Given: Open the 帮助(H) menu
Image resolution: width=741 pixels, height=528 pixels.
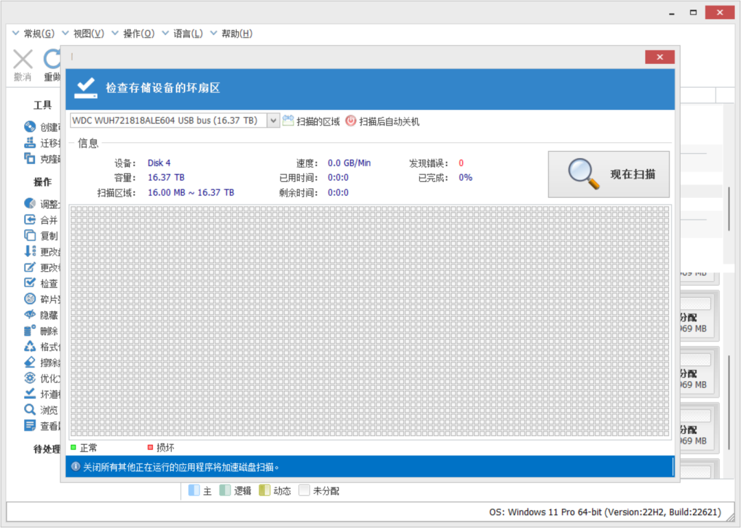Looking at the screenshot, I should click(x=237, y=34).
